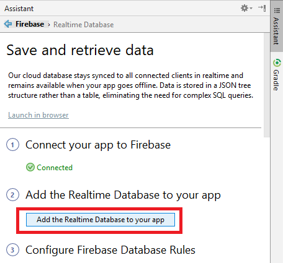
Task: Click the Add the Realtime Database button
Action: 101,220
